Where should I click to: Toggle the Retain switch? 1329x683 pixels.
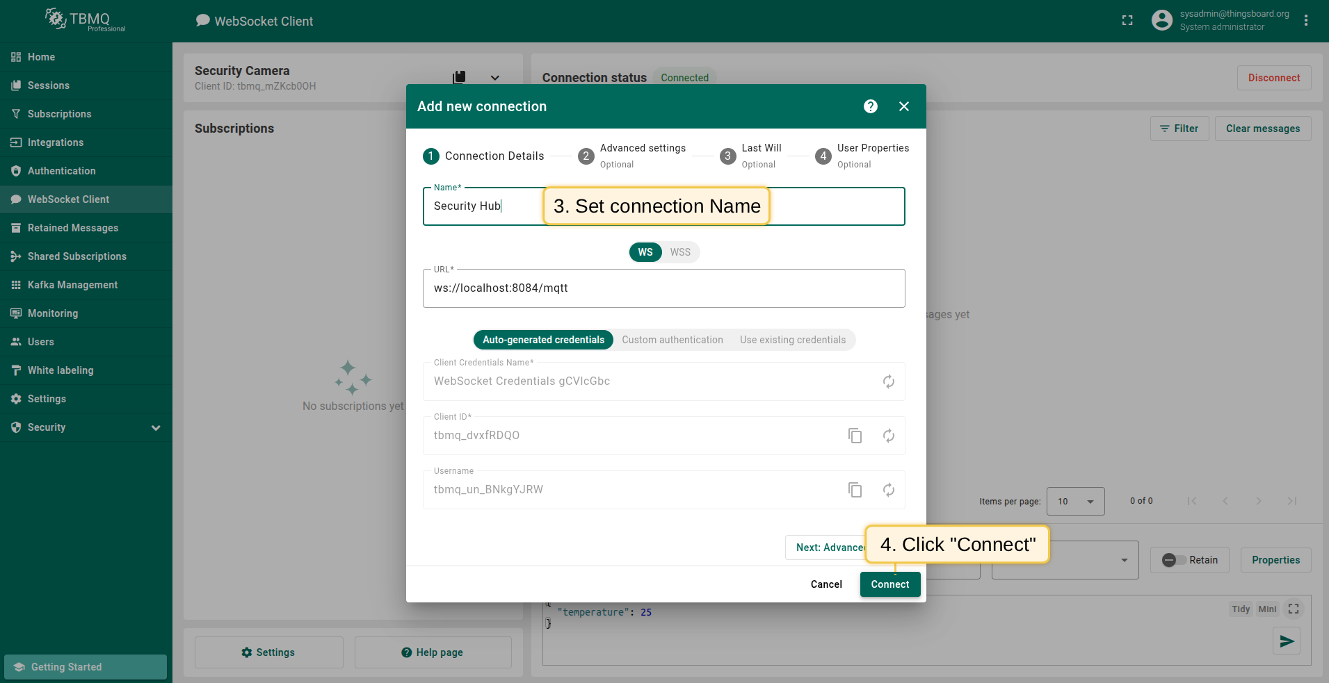coord(1174,560)
